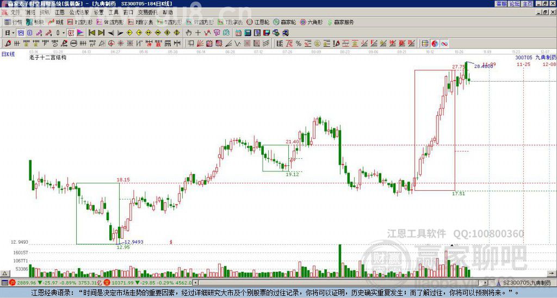This screenshot has height=298, width=557.
Task: Click the last yellow diamond four-way icon
Action: click(177, 33)
